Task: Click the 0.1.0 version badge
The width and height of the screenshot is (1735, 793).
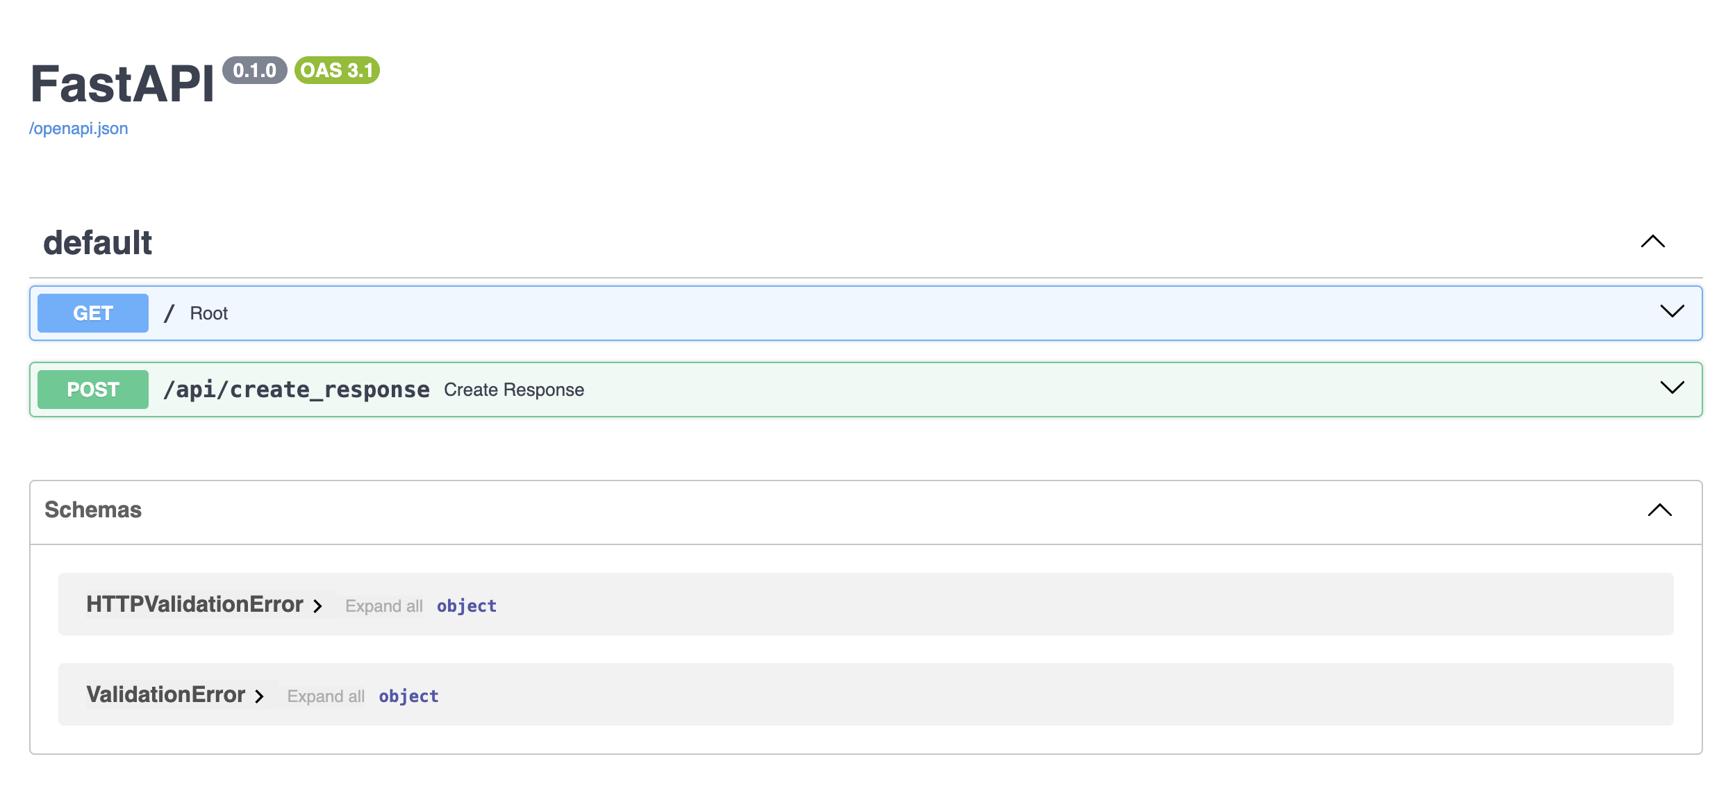Action: click(255, 70)
